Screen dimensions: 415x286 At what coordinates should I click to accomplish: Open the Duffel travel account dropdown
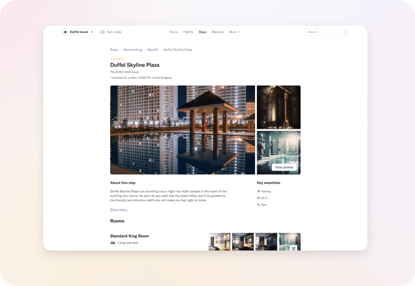(x=79, y=32)
